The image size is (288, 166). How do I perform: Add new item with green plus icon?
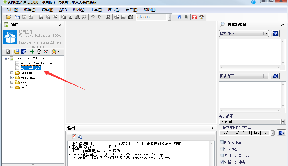pos(32,51)
